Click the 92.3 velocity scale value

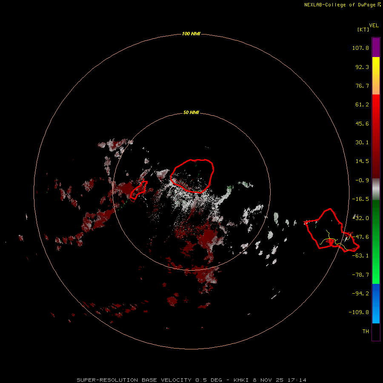(362, 67)
